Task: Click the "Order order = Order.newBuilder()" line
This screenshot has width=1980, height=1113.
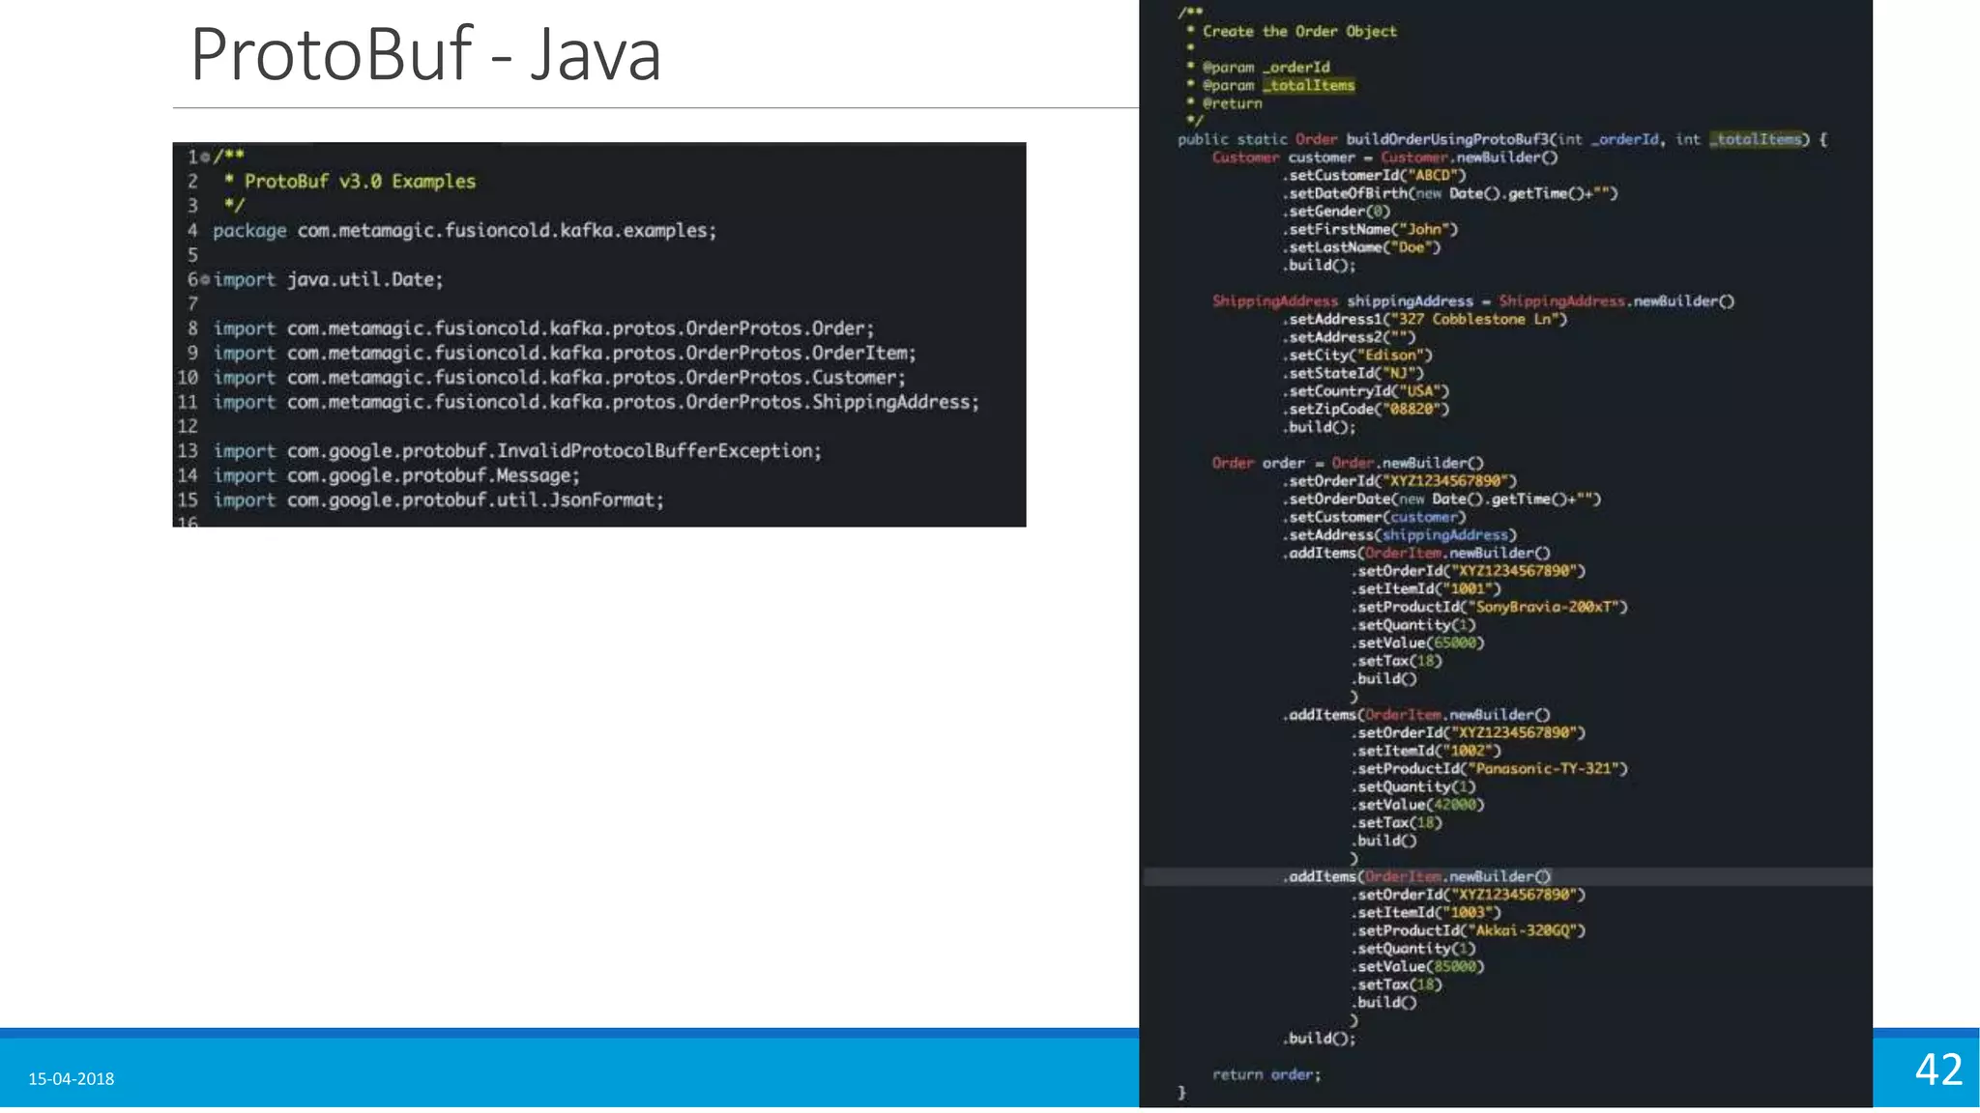Action: pyautogui.click(x=1348, y=463)
